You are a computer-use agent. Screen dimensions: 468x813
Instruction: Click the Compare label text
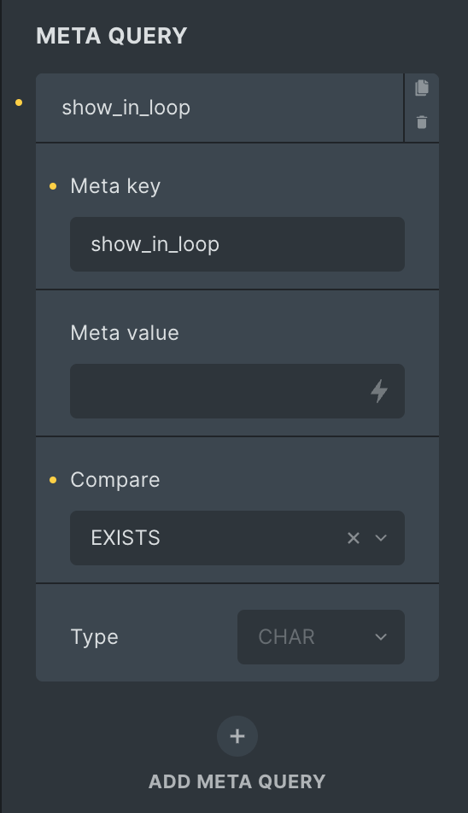tap(115, 480)
